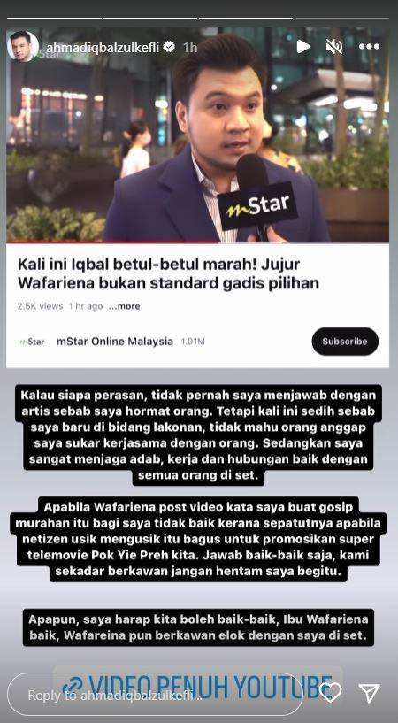Tap the ahmadiqbalzulkefli username
This screenshot has width=398, height=723.
click(x=103, y=47)
